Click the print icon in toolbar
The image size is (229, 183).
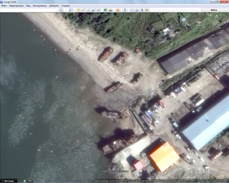tap(137, 10)
